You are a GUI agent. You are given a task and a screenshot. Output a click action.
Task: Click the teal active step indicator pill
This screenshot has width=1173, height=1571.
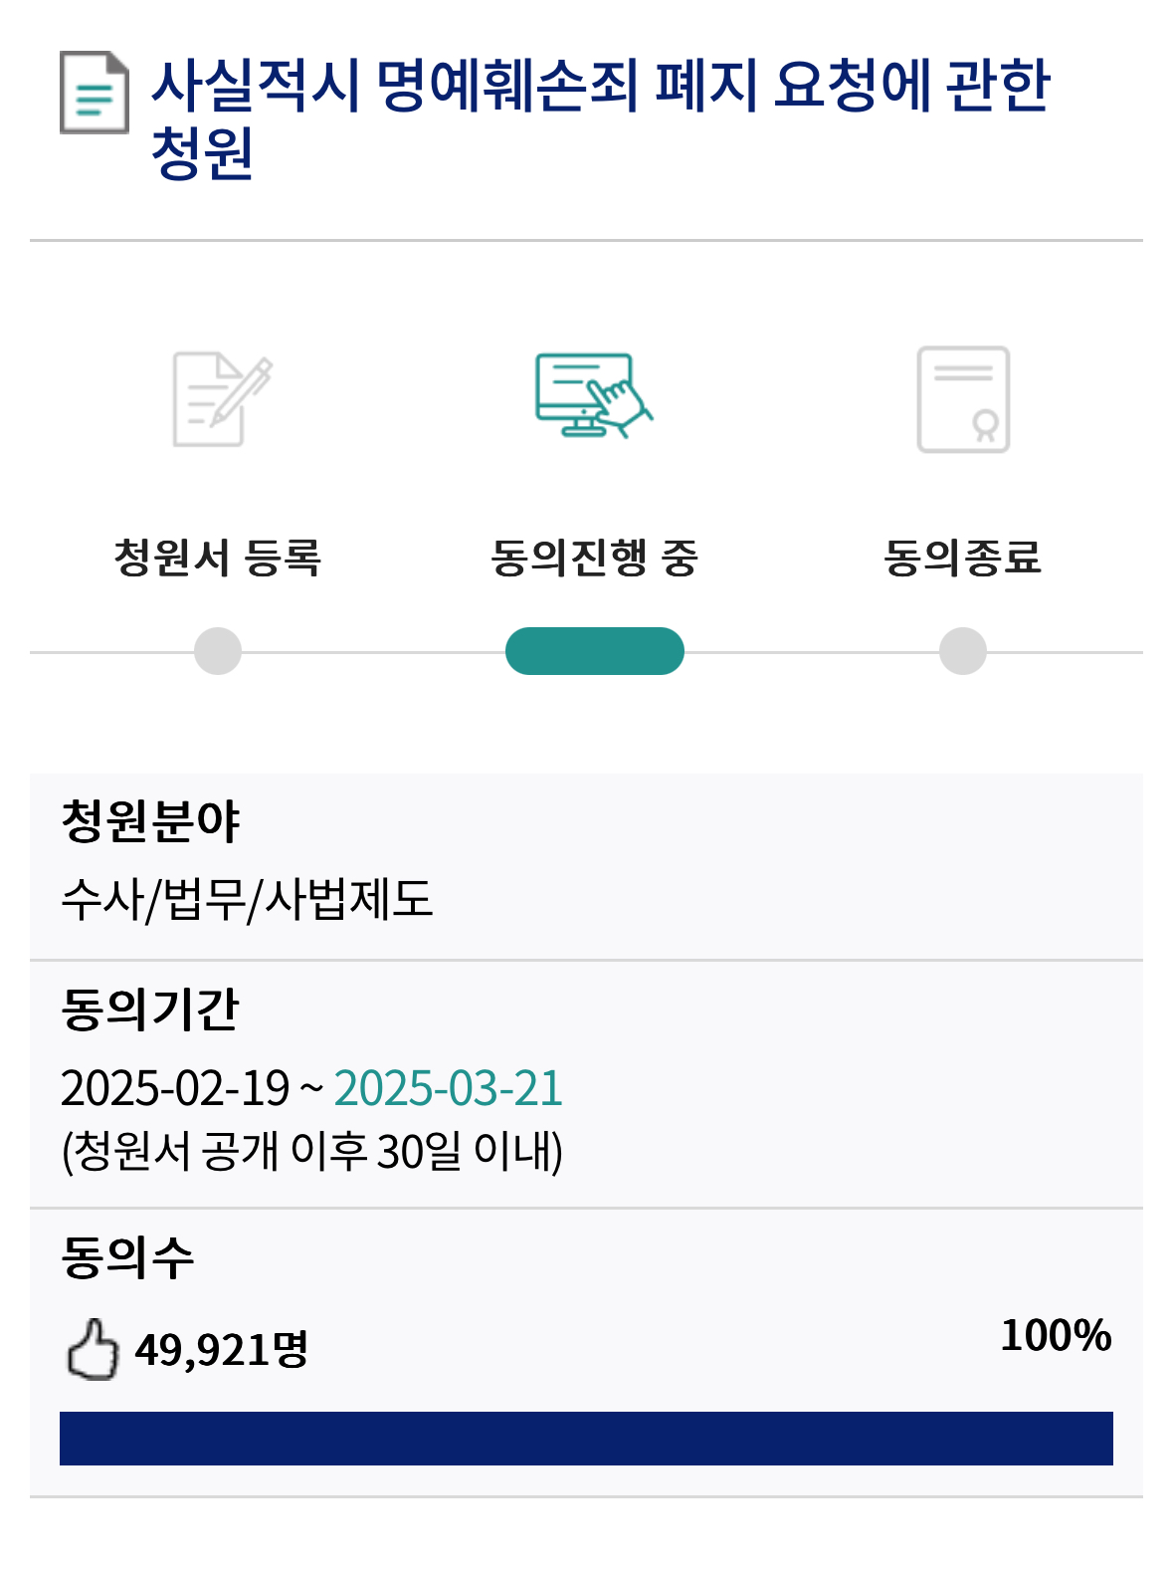pyautogui.click(x=594, y=651)
